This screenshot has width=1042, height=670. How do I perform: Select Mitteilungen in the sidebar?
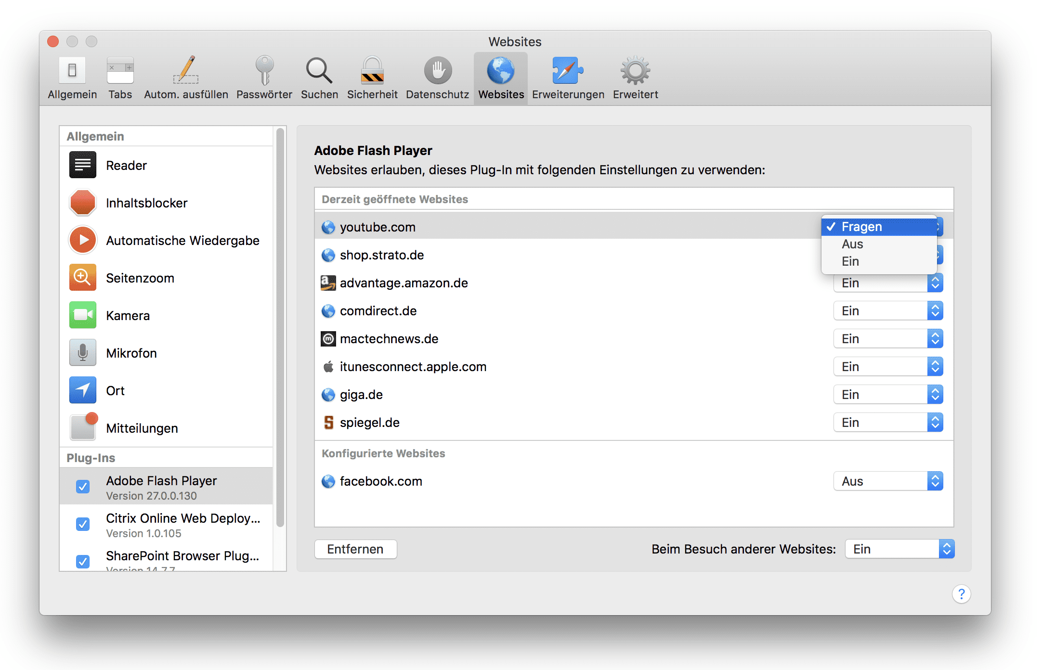coord(167,428)
